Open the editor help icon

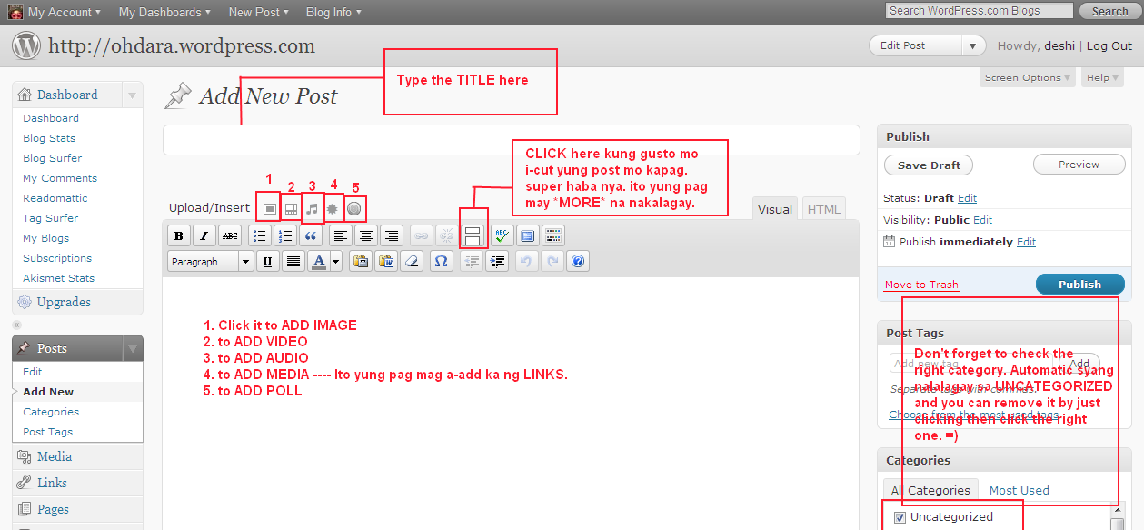coord(577,262)
